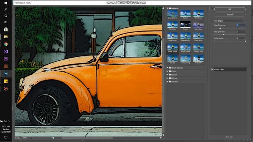Open the Windows Start menu
Image resolution: width=253 pixels, height=142 pixels.
tap(6, 3)
